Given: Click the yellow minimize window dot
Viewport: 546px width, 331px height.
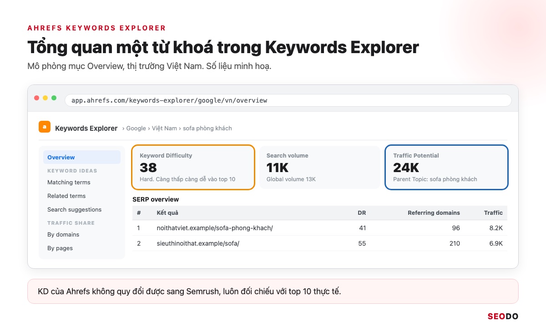Looking at the screenshot, I should tap(45, 98).
